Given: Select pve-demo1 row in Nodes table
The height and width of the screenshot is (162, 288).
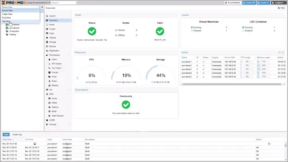Looking at the screenshot, I should 233,62.
